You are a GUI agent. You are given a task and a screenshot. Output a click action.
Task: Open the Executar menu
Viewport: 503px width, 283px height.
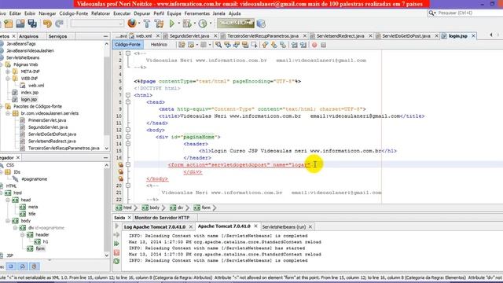(x=122, y=13)
